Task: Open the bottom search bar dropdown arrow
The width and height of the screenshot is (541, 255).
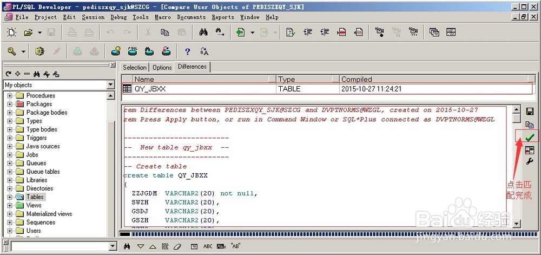Action: (x=113, y=246)
